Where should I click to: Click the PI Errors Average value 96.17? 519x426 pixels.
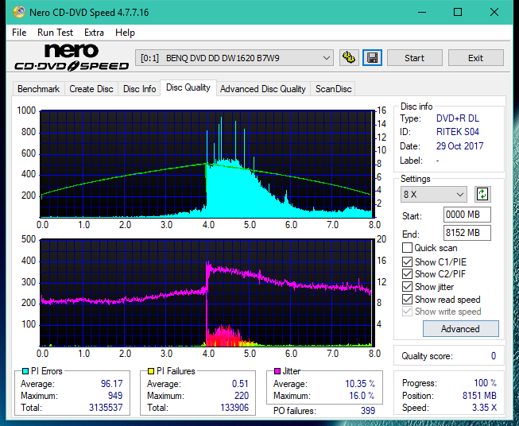(111, 384)
